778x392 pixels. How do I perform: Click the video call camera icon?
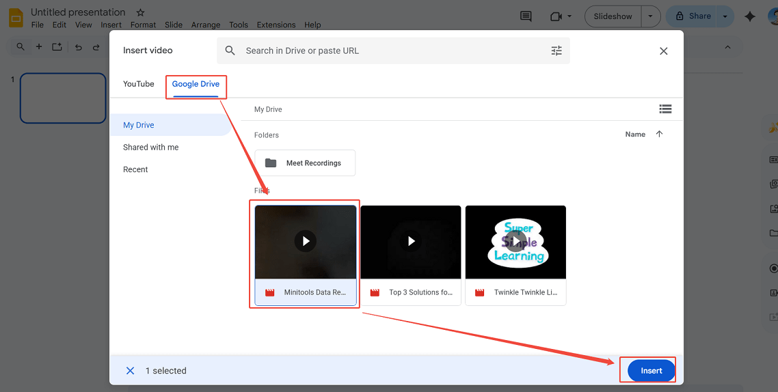click(556, 16)
